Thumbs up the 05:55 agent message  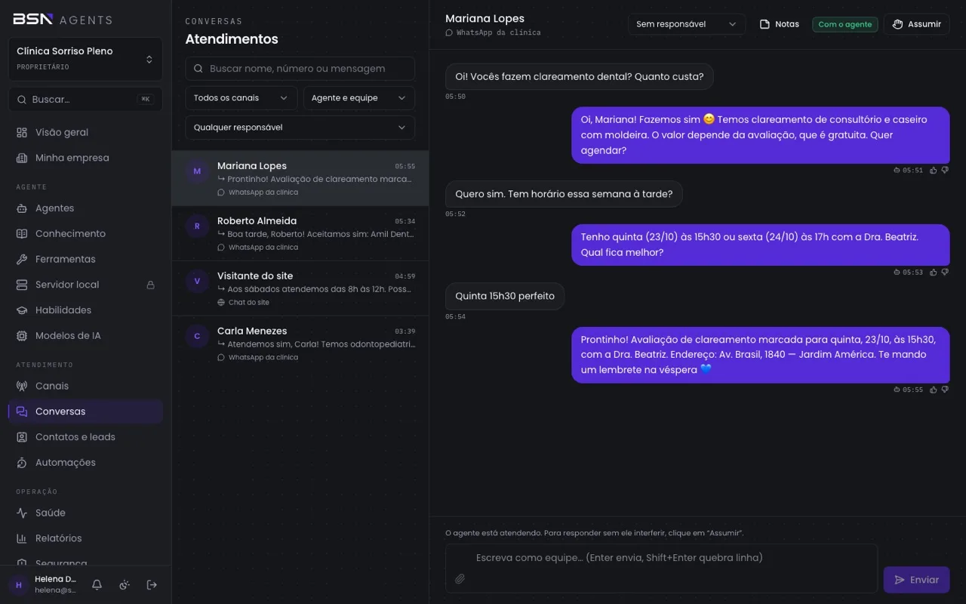[934, 390]
